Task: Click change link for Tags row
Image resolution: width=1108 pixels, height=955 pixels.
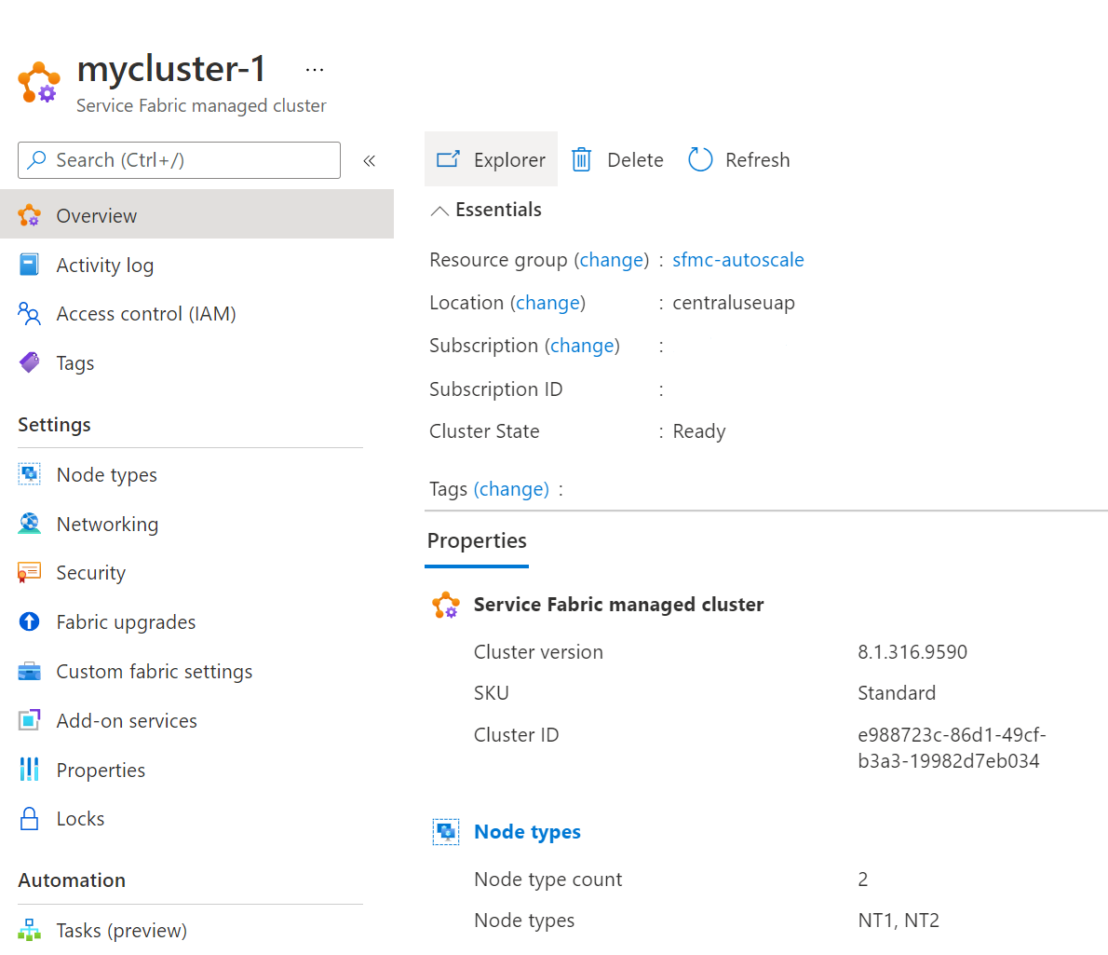Action: click(x=511, y=489)
